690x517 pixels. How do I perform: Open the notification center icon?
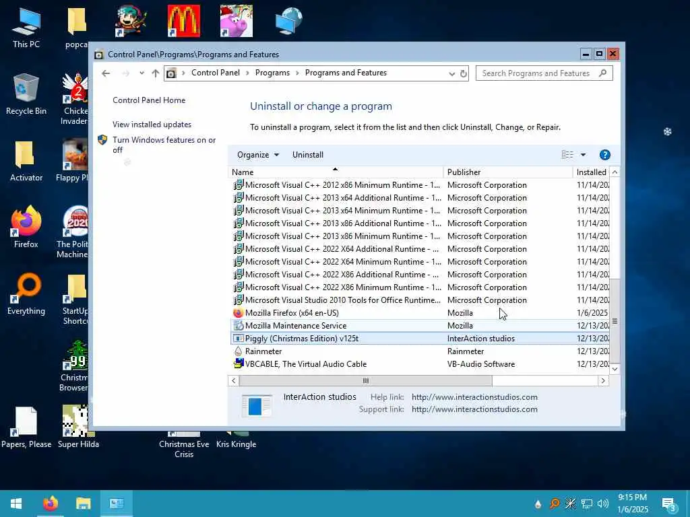tap(669, 504)
